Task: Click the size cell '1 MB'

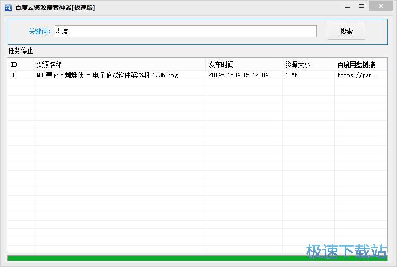Action: point(291,75)
